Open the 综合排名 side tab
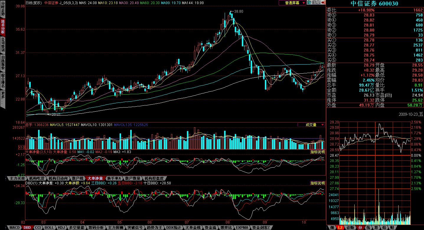The image size is (424, 230). [3, 81]
